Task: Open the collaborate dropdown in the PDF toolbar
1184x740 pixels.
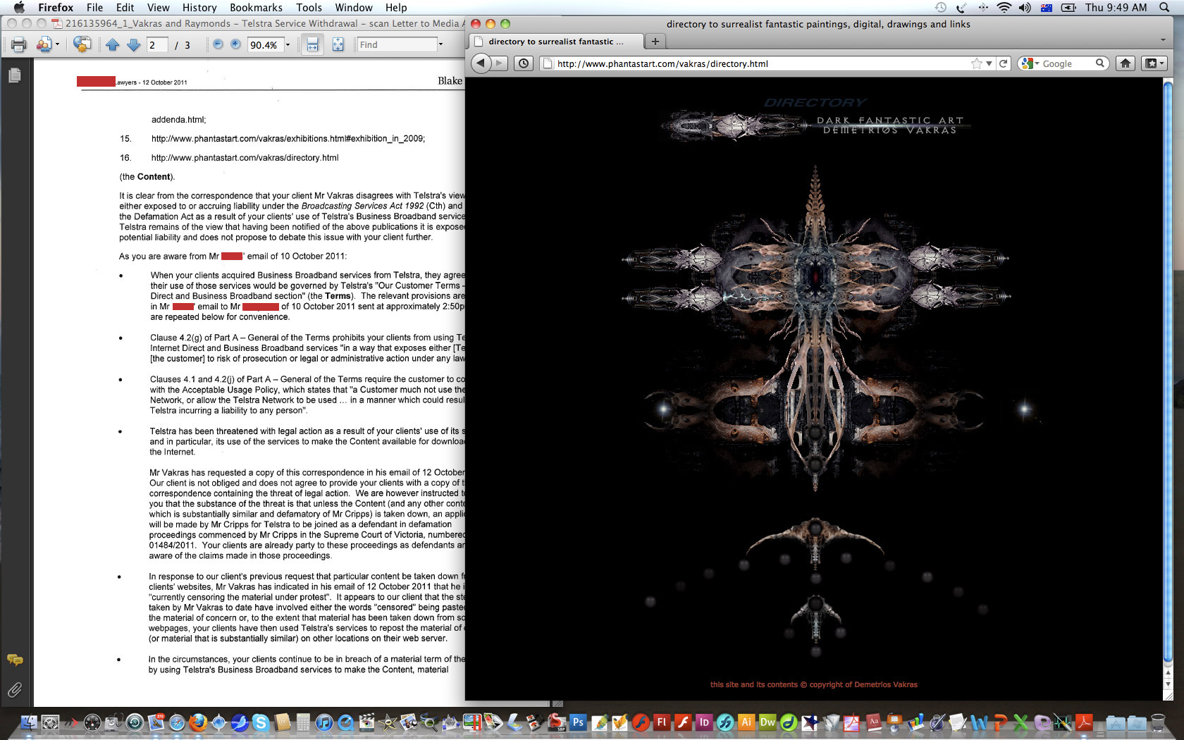Action: [58, 45]
